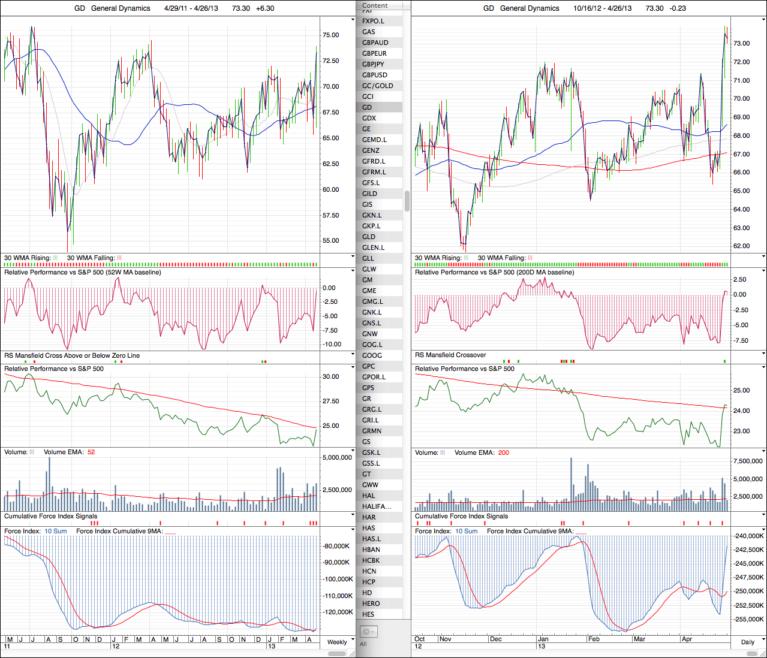This screenshot has height=658, width=767.
Task: Expand the daily RS Mansfield Crossover panel arrow
Action: click(x=763, y=355)
